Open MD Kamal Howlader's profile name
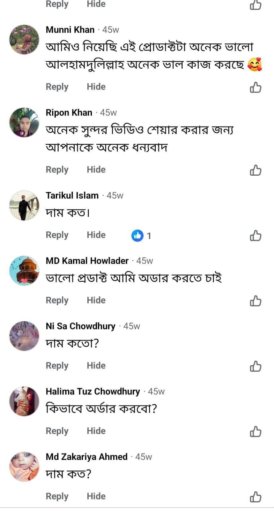The image size is (274, 511). coord(87,261)
